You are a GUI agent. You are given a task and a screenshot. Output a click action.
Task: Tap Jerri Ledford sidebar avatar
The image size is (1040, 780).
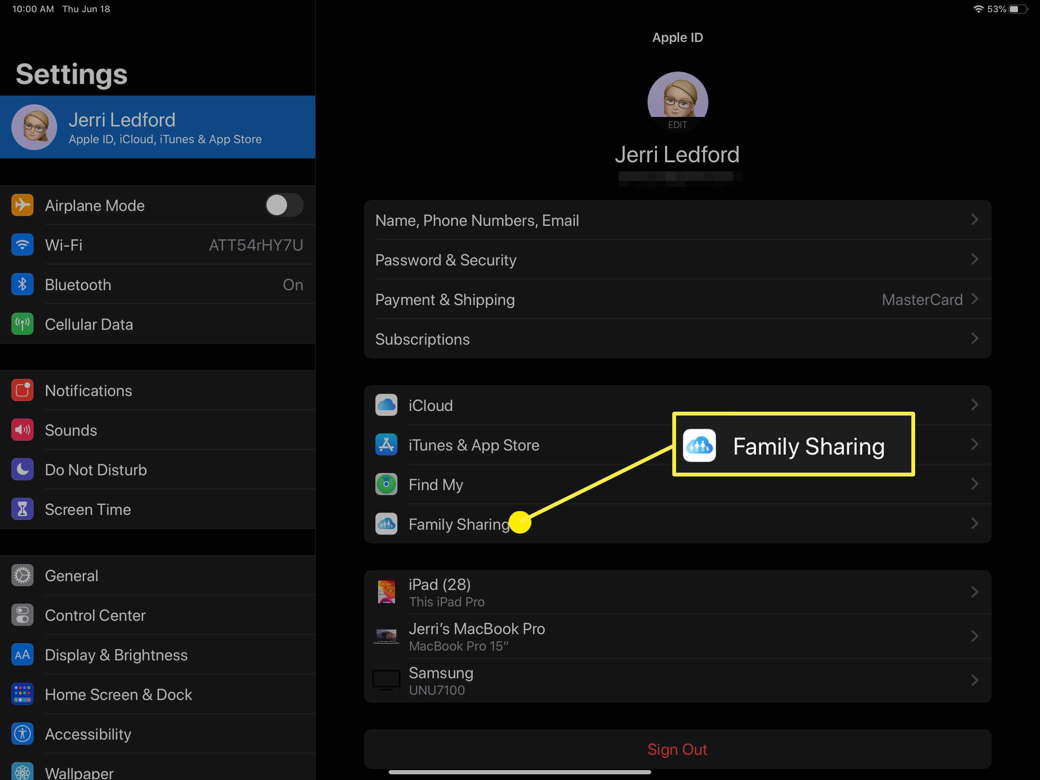[34, 127]
